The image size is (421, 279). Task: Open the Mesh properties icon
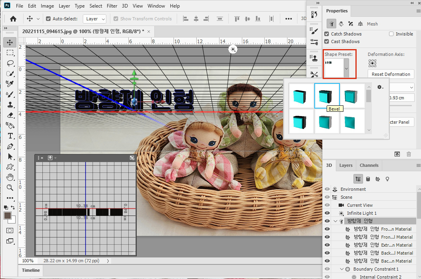click(x=331, y=24)
